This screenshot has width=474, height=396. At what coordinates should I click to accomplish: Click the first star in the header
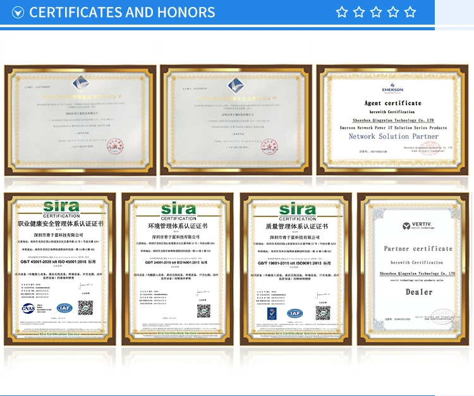point(342,12)
